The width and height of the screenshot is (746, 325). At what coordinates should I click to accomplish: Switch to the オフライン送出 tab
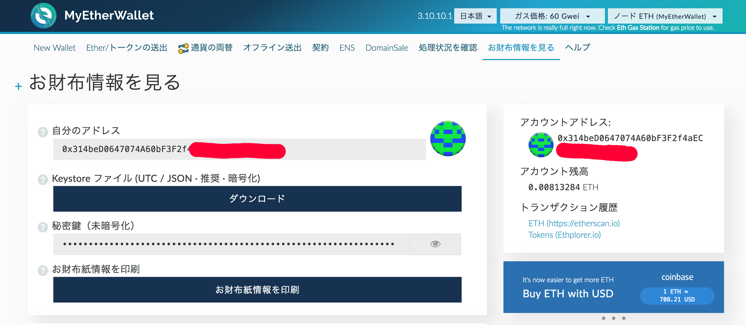click(272, 48)
